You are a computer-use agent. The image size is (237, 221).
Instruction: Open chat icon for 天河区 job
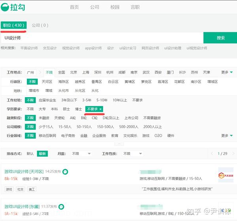tap(65, 172)
